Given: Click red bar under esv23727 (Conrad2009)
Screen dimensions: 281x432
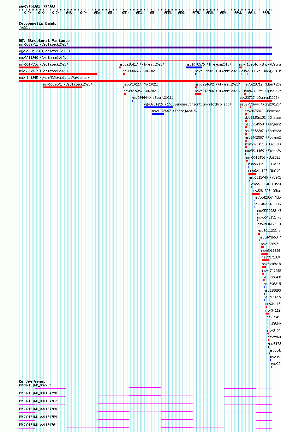Looking at the screenshot, I should click(x=256, y=101).
